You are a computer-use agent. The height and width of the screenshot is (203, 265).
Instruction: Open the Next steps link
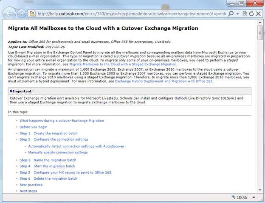28,191
